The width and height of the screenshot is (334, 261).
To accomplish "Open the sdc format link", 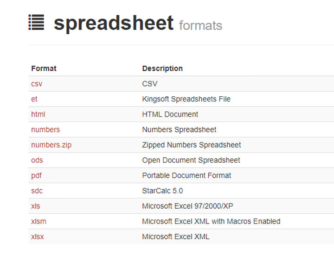I will click(37, 191).
